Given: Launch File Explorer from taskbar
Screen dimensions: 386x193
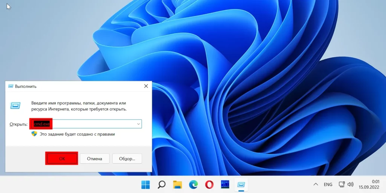Looking at the screenshot, I should tap(178, 184).
